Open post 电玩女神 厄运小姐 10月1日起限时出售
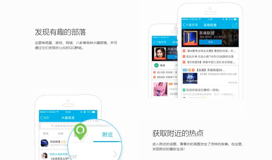Viewport: 272px width, 160px height. point(210,56)
